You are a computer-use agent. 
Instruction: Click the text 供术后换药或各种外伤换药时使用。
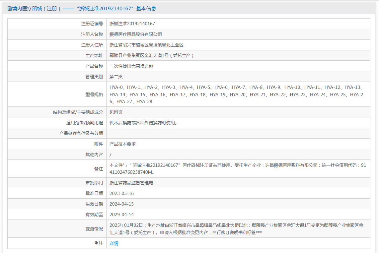point(144,123)
